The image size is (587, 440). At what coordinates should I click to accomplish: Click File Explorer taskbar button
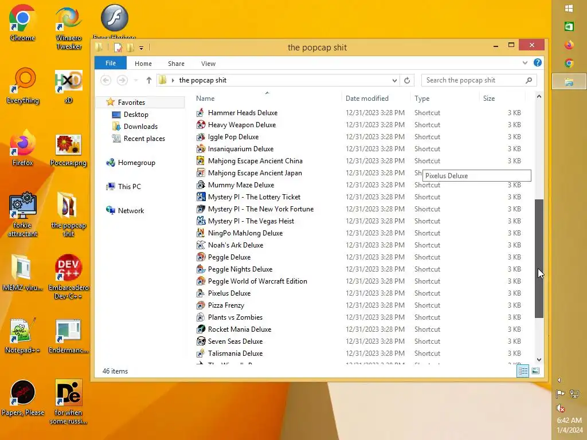[569, 81]
